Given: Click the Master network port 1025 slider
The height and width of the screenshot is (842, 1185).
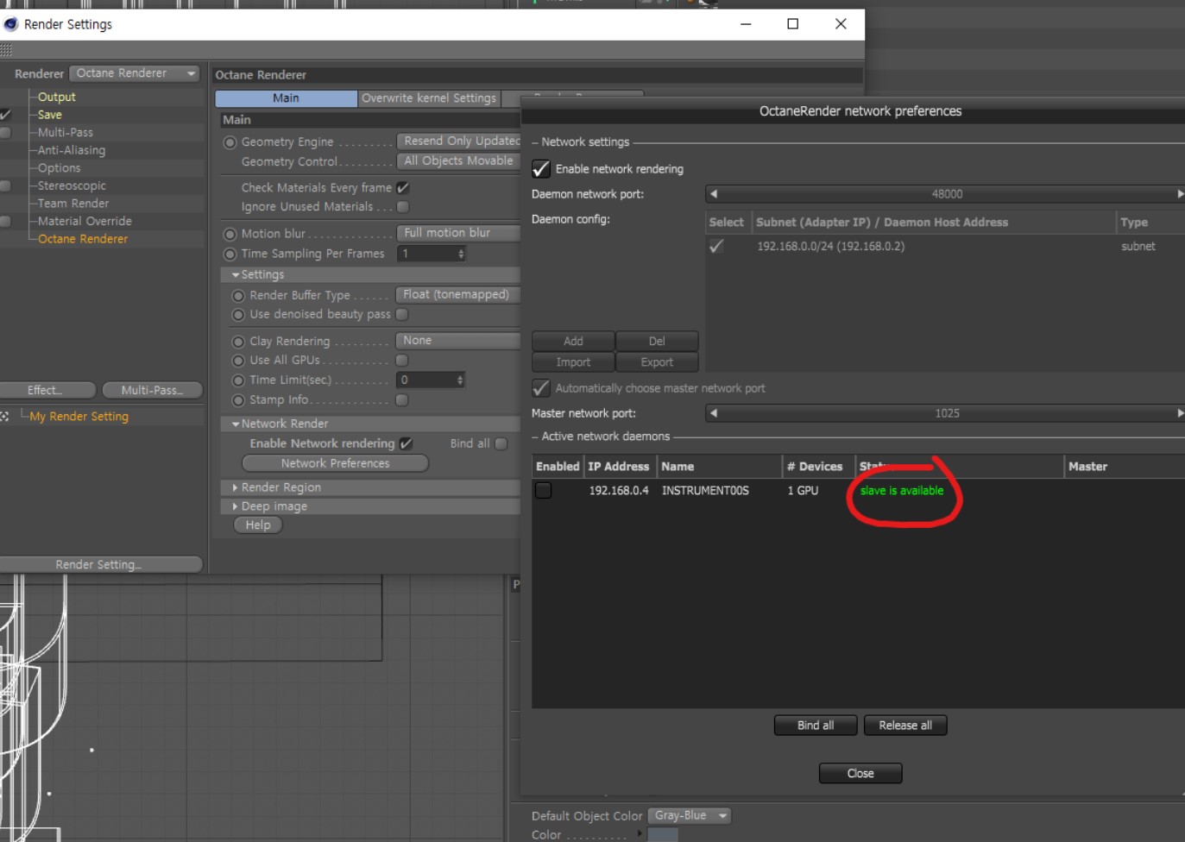Looking at the screenshot, I should tap(947, 413).
